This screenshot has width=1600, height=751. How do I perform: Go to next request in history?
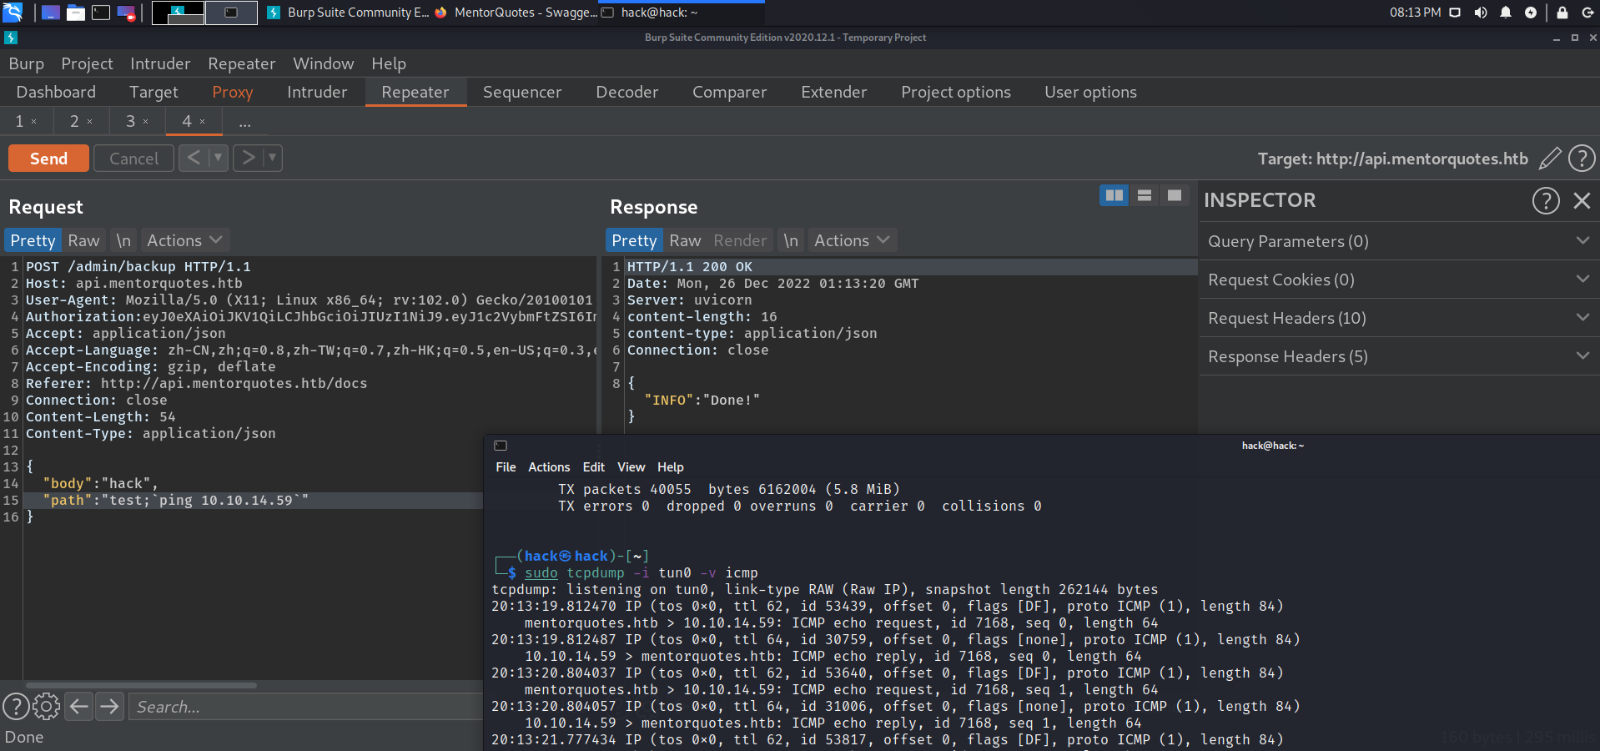click(x=248, y=158)
